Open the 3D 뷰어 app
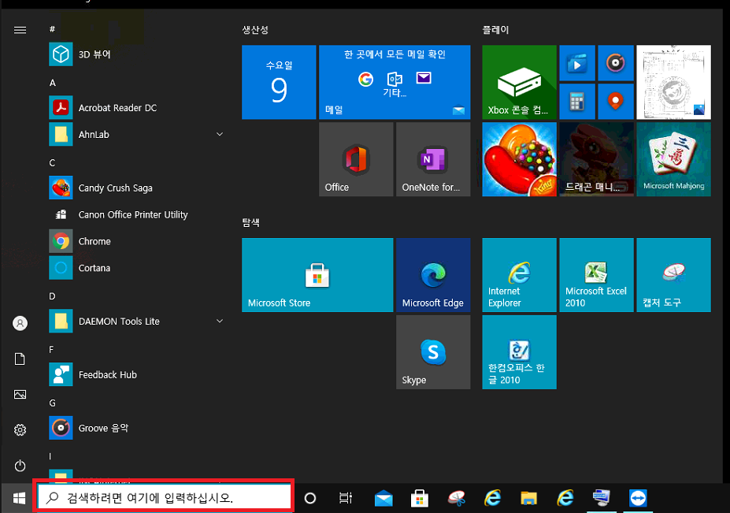Screen dimensions: 730x513 click(x=137, y=54)
